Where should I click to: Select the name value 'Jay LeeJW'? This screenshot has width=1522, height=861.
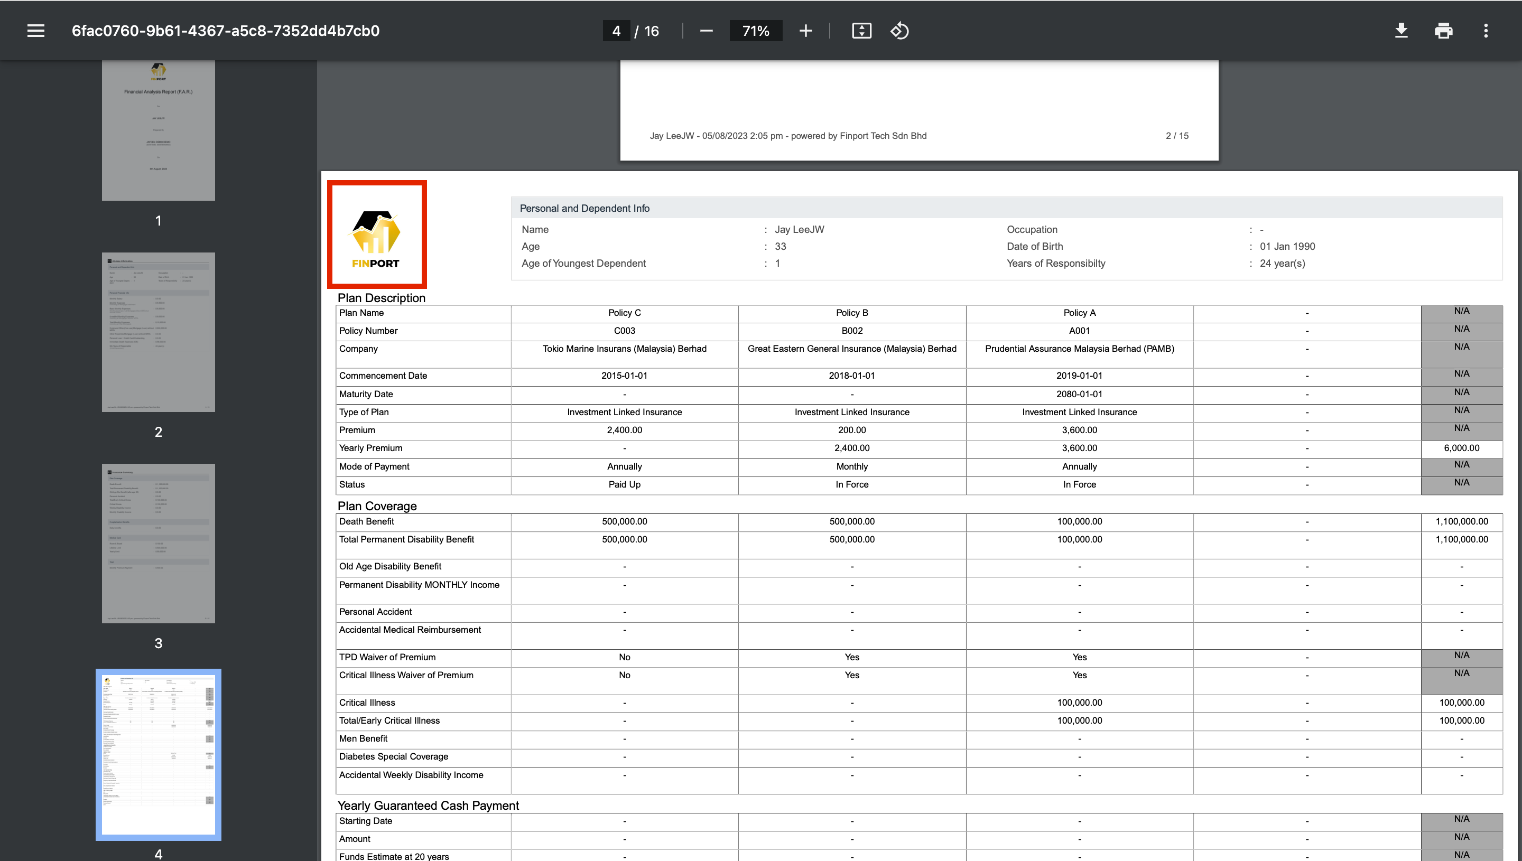[799, 229]
